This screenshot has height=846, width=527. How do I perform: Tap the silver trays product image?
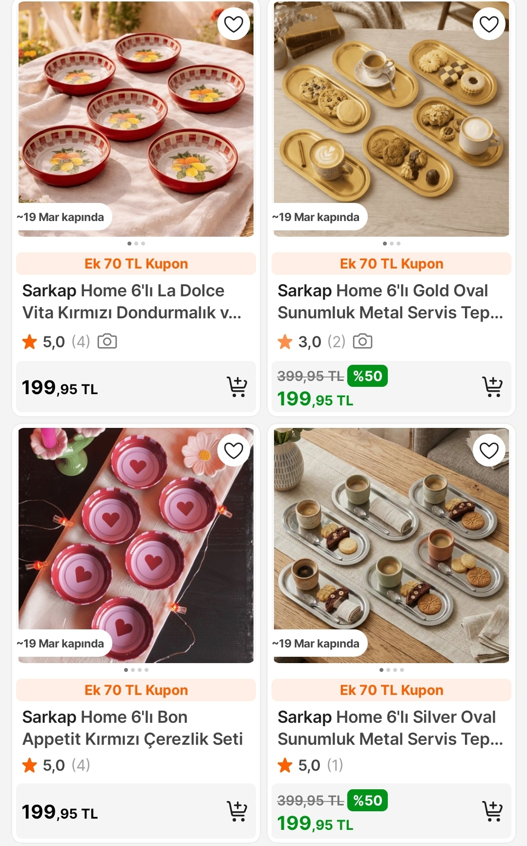click(391, 543)
